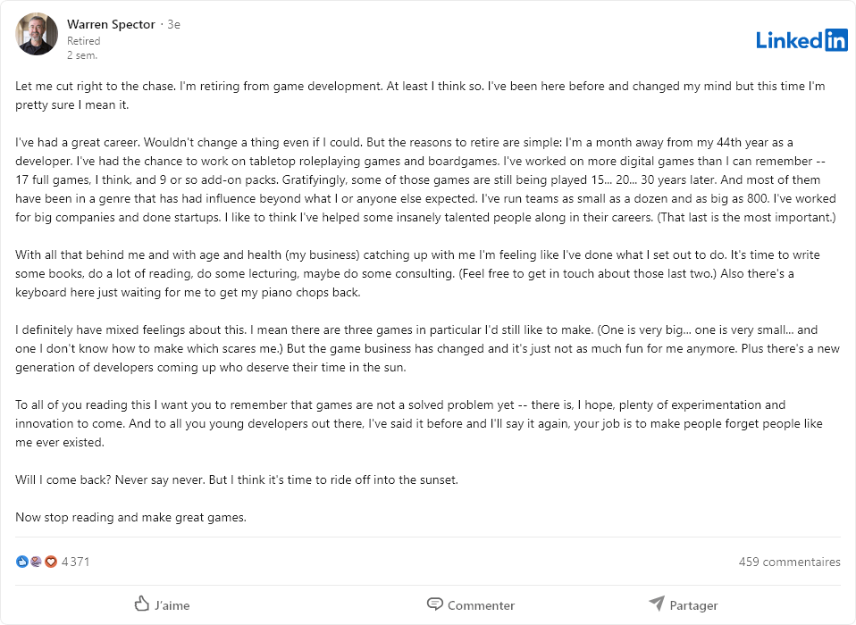Screen dimensions: 856x625
Task: Click the LinkedIn wordmark text
Action: (789, 40)
